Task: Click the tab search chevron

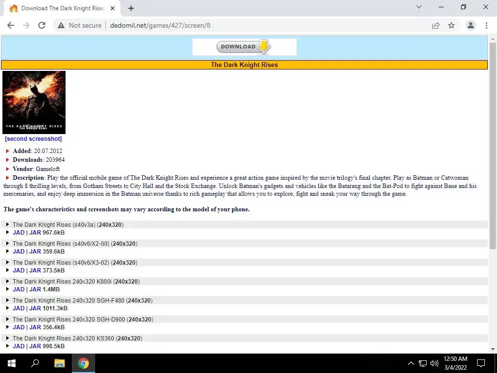Action: point(419,7)
